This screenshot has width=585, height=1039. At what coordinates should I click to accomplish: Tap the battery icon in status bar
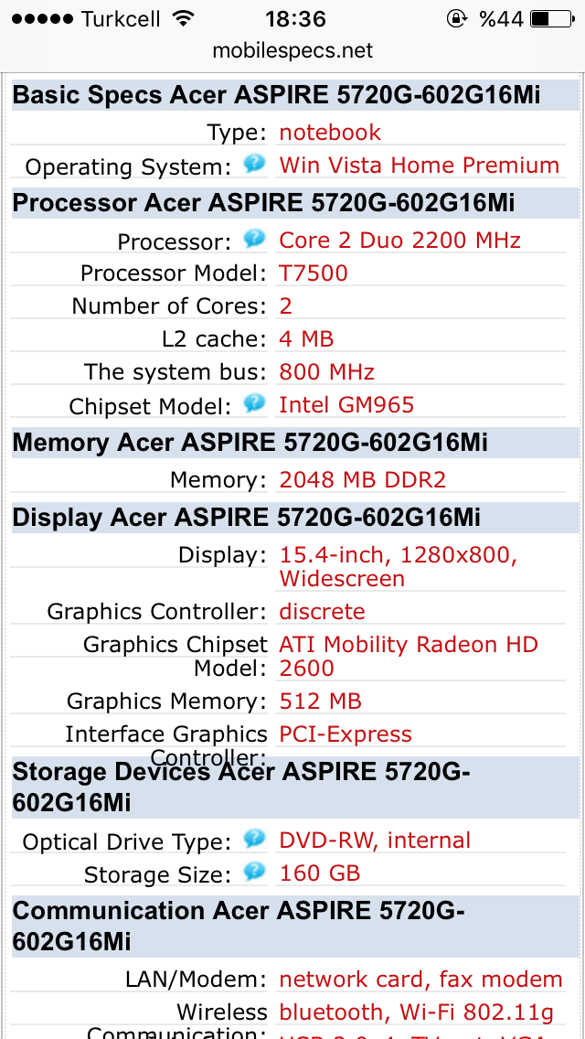552,18
